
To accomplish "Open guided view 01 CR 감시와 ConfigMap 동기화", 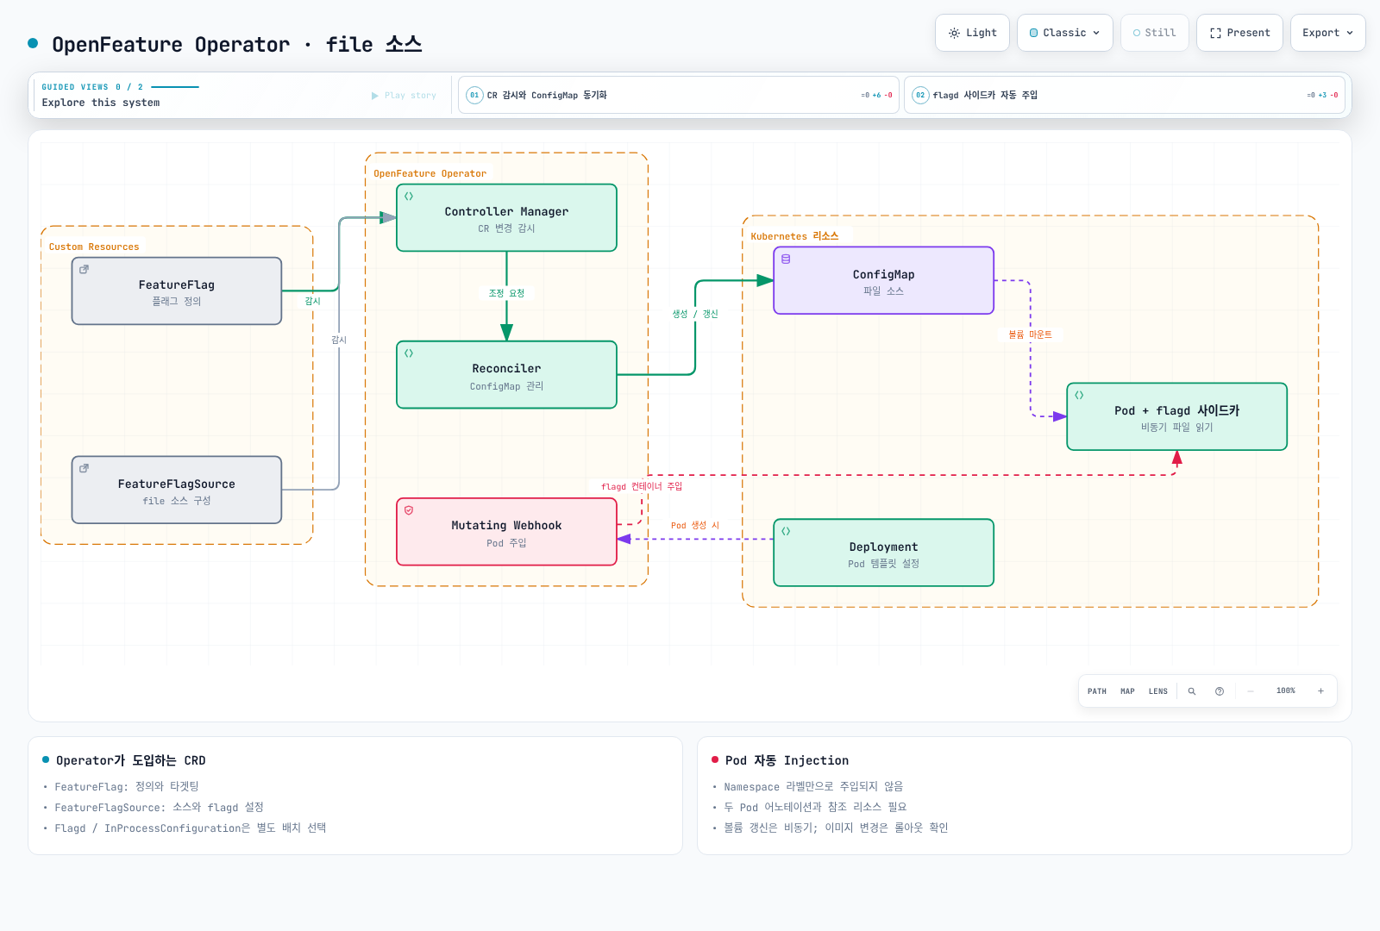I will tap(679, 95).
